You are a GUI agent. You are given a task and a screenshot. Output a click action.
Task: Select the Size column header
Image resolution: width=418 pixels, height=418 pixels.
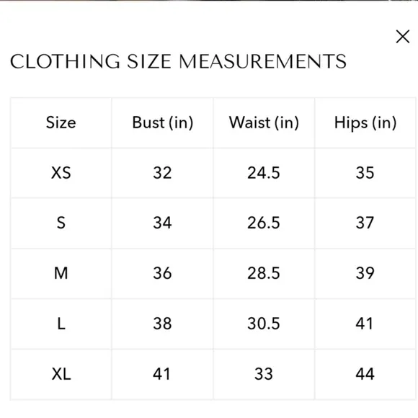click(x=61, y=123)
